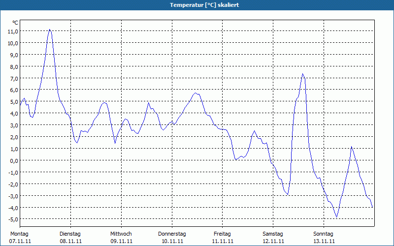Click the 11,0 y-axis label
Image resolution: width=394 pixels, height=246 pixels.
[13, 31]
